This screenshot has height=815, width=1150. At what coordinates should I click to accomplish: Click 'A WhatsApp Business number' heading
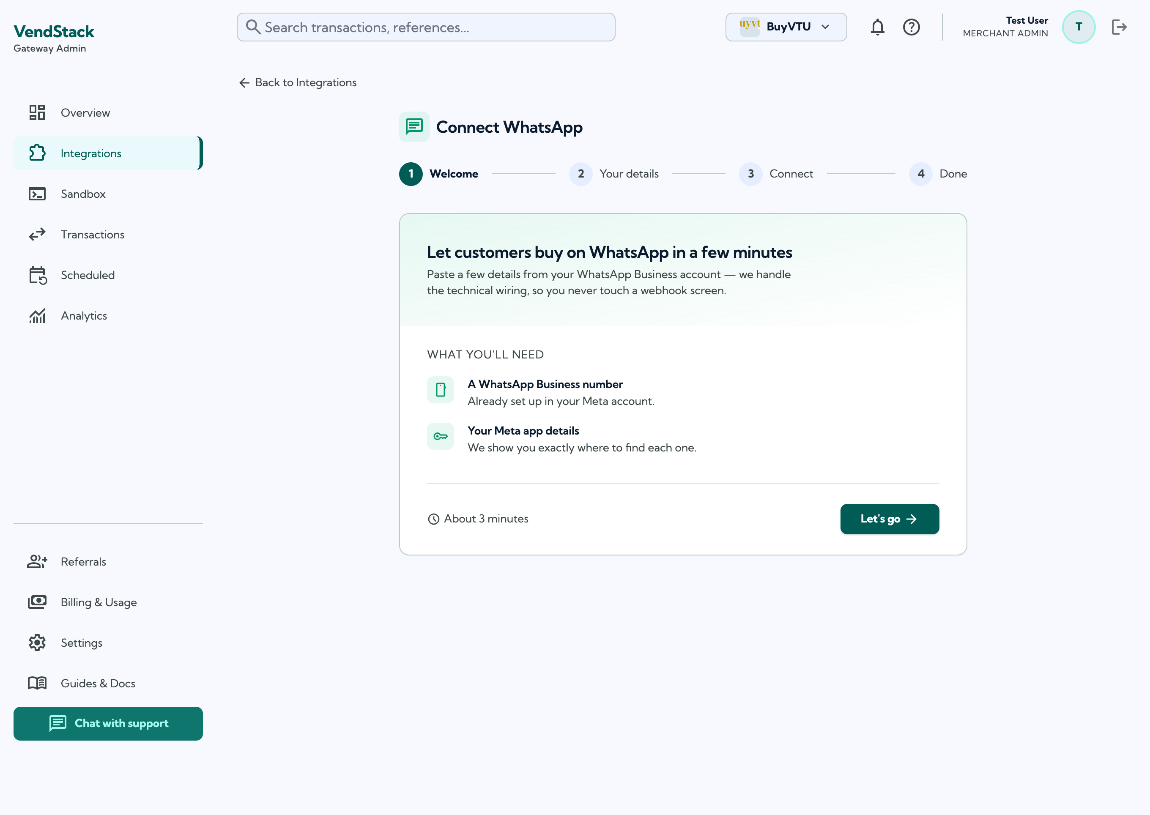pos(545,384)
